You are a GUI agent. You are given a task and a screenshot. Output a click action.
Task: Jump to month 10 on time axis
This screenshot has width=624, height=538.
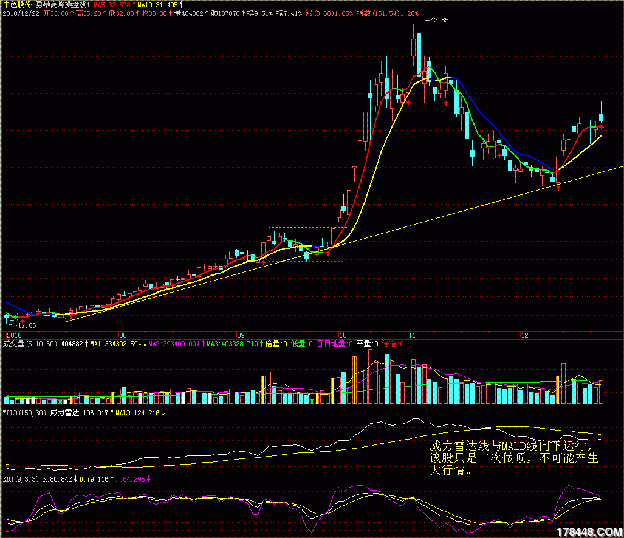coord(342,335)
